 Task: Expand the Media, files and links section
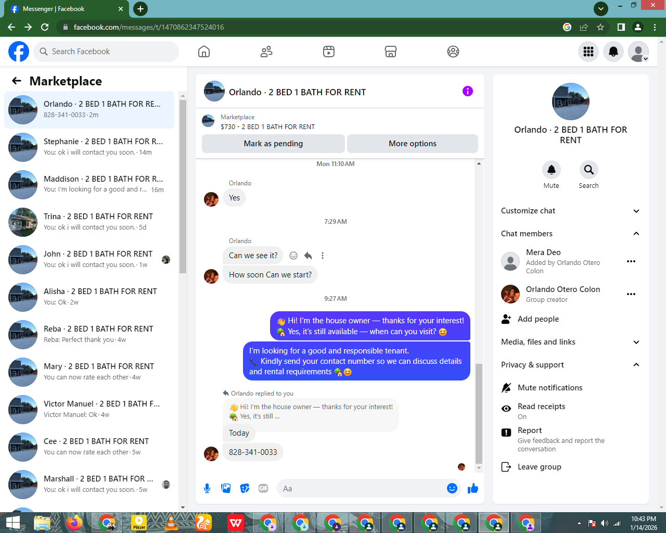[x=571, y=342]
